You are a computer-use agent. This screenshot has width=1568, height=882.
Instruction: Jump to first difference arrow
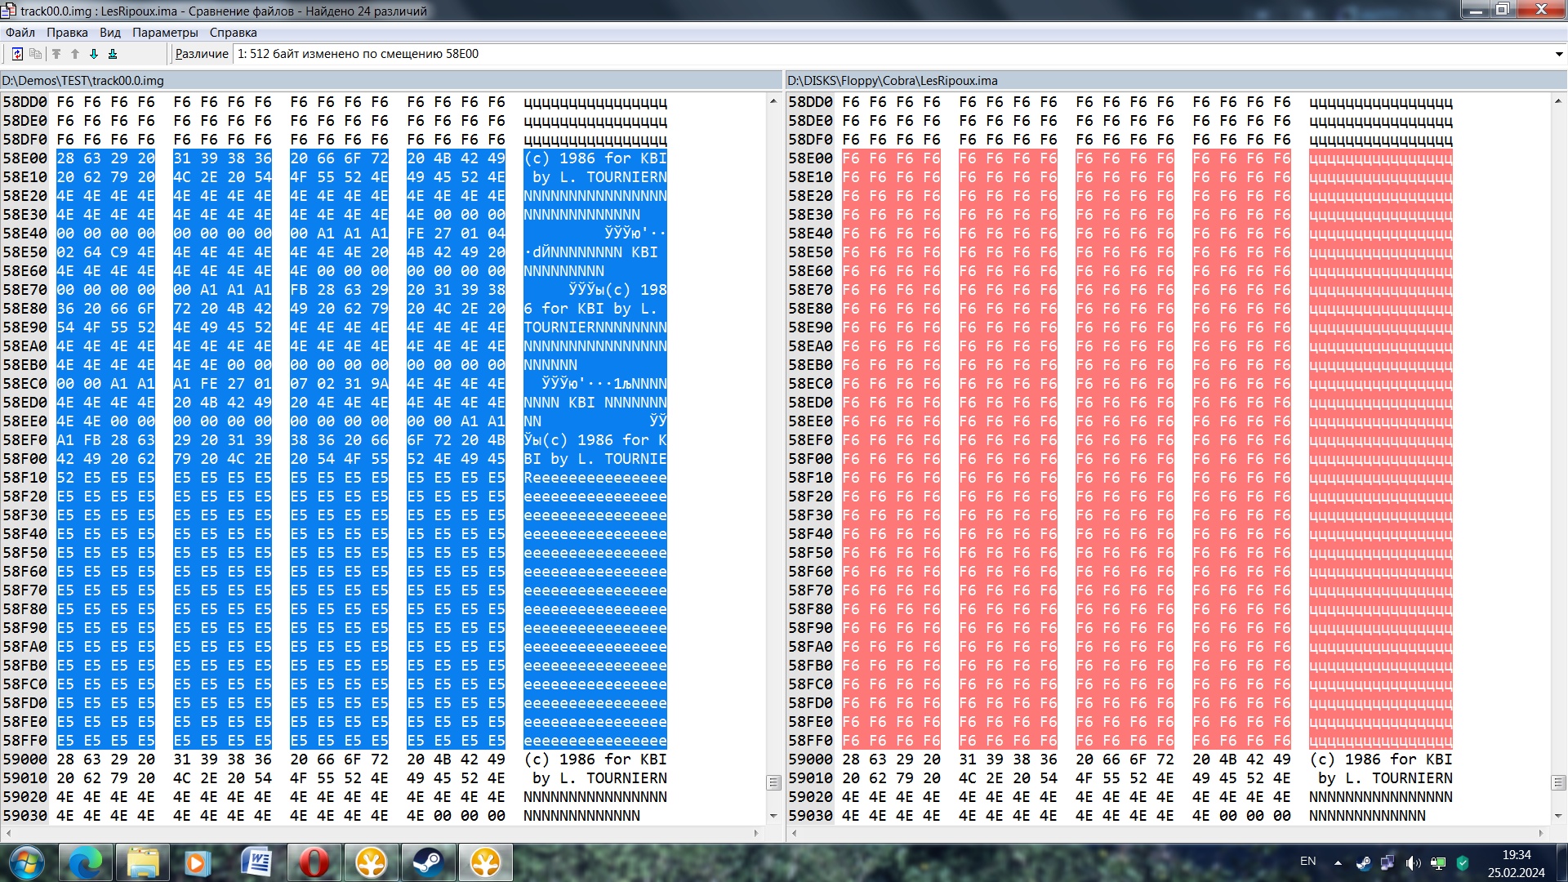point(56,54)
